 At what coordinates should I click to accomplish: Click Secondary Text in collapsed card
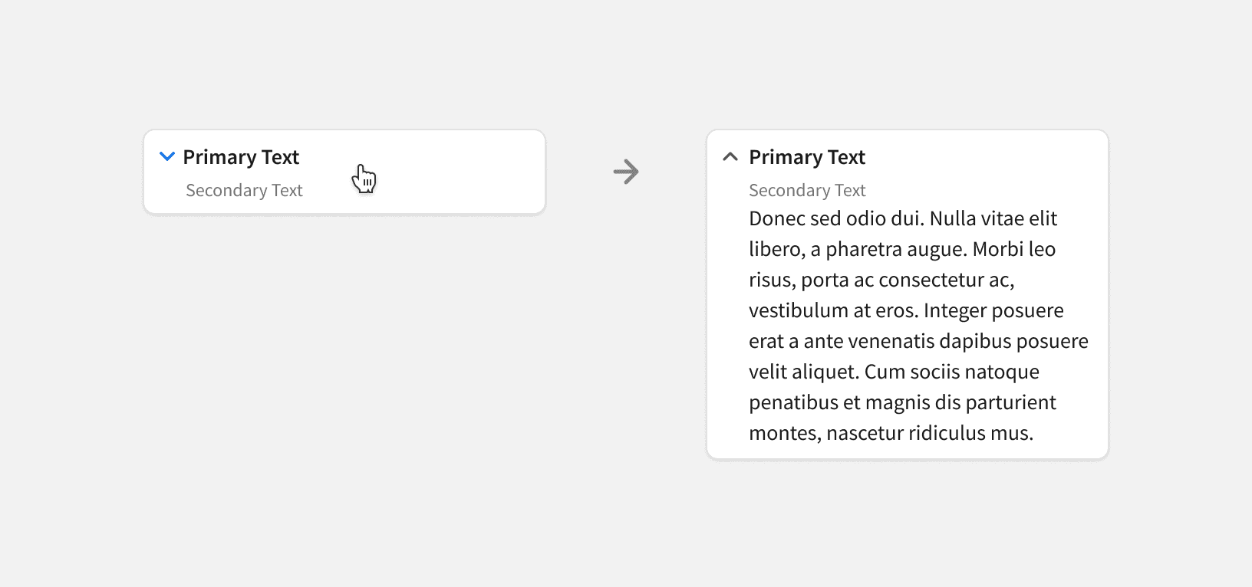(244, 190)
